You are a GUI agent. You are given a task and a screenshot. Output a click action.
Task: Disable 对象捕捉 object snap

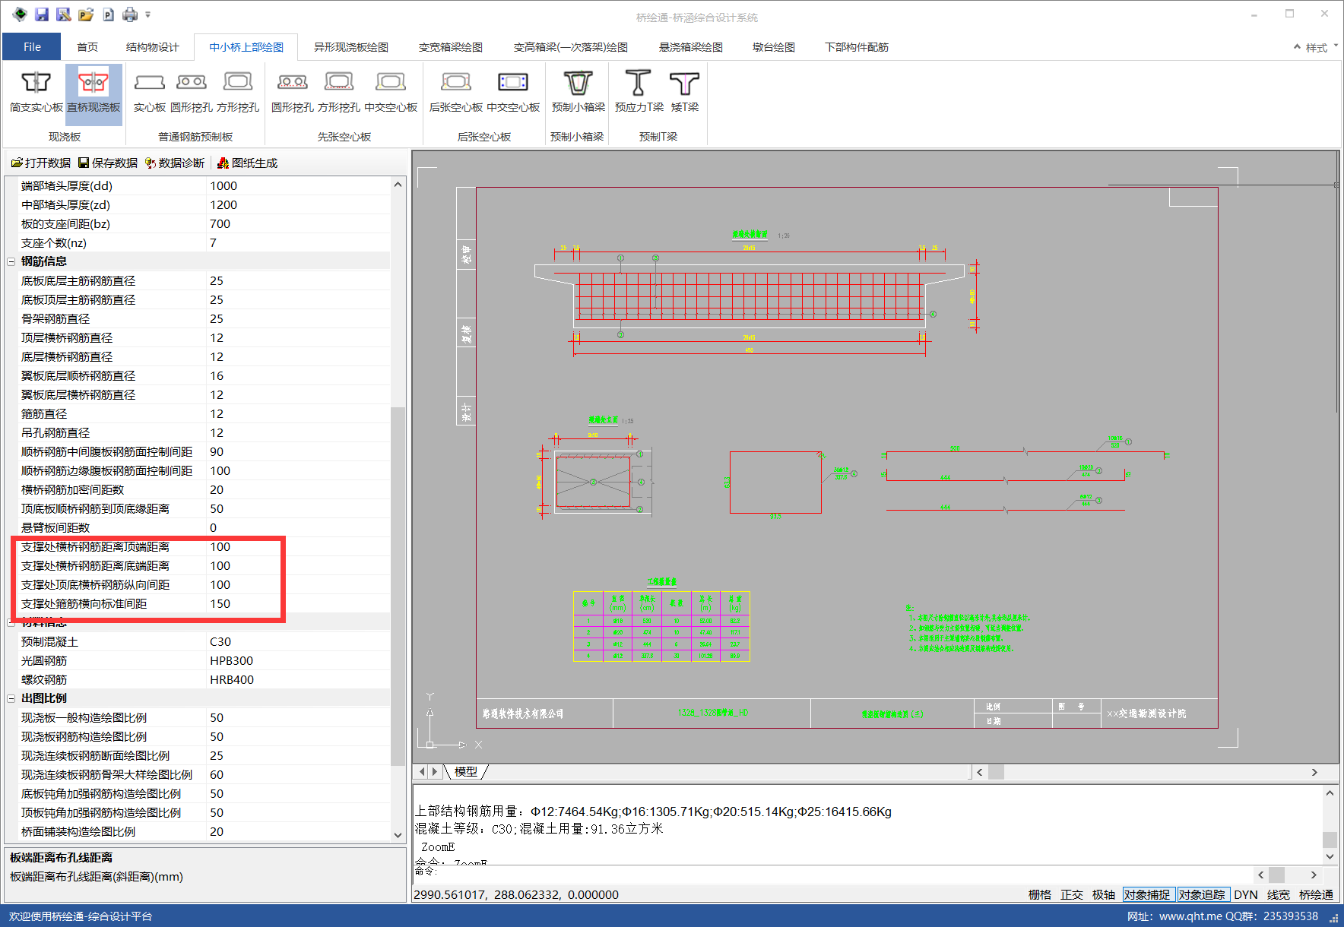(x=1147, y=894)
